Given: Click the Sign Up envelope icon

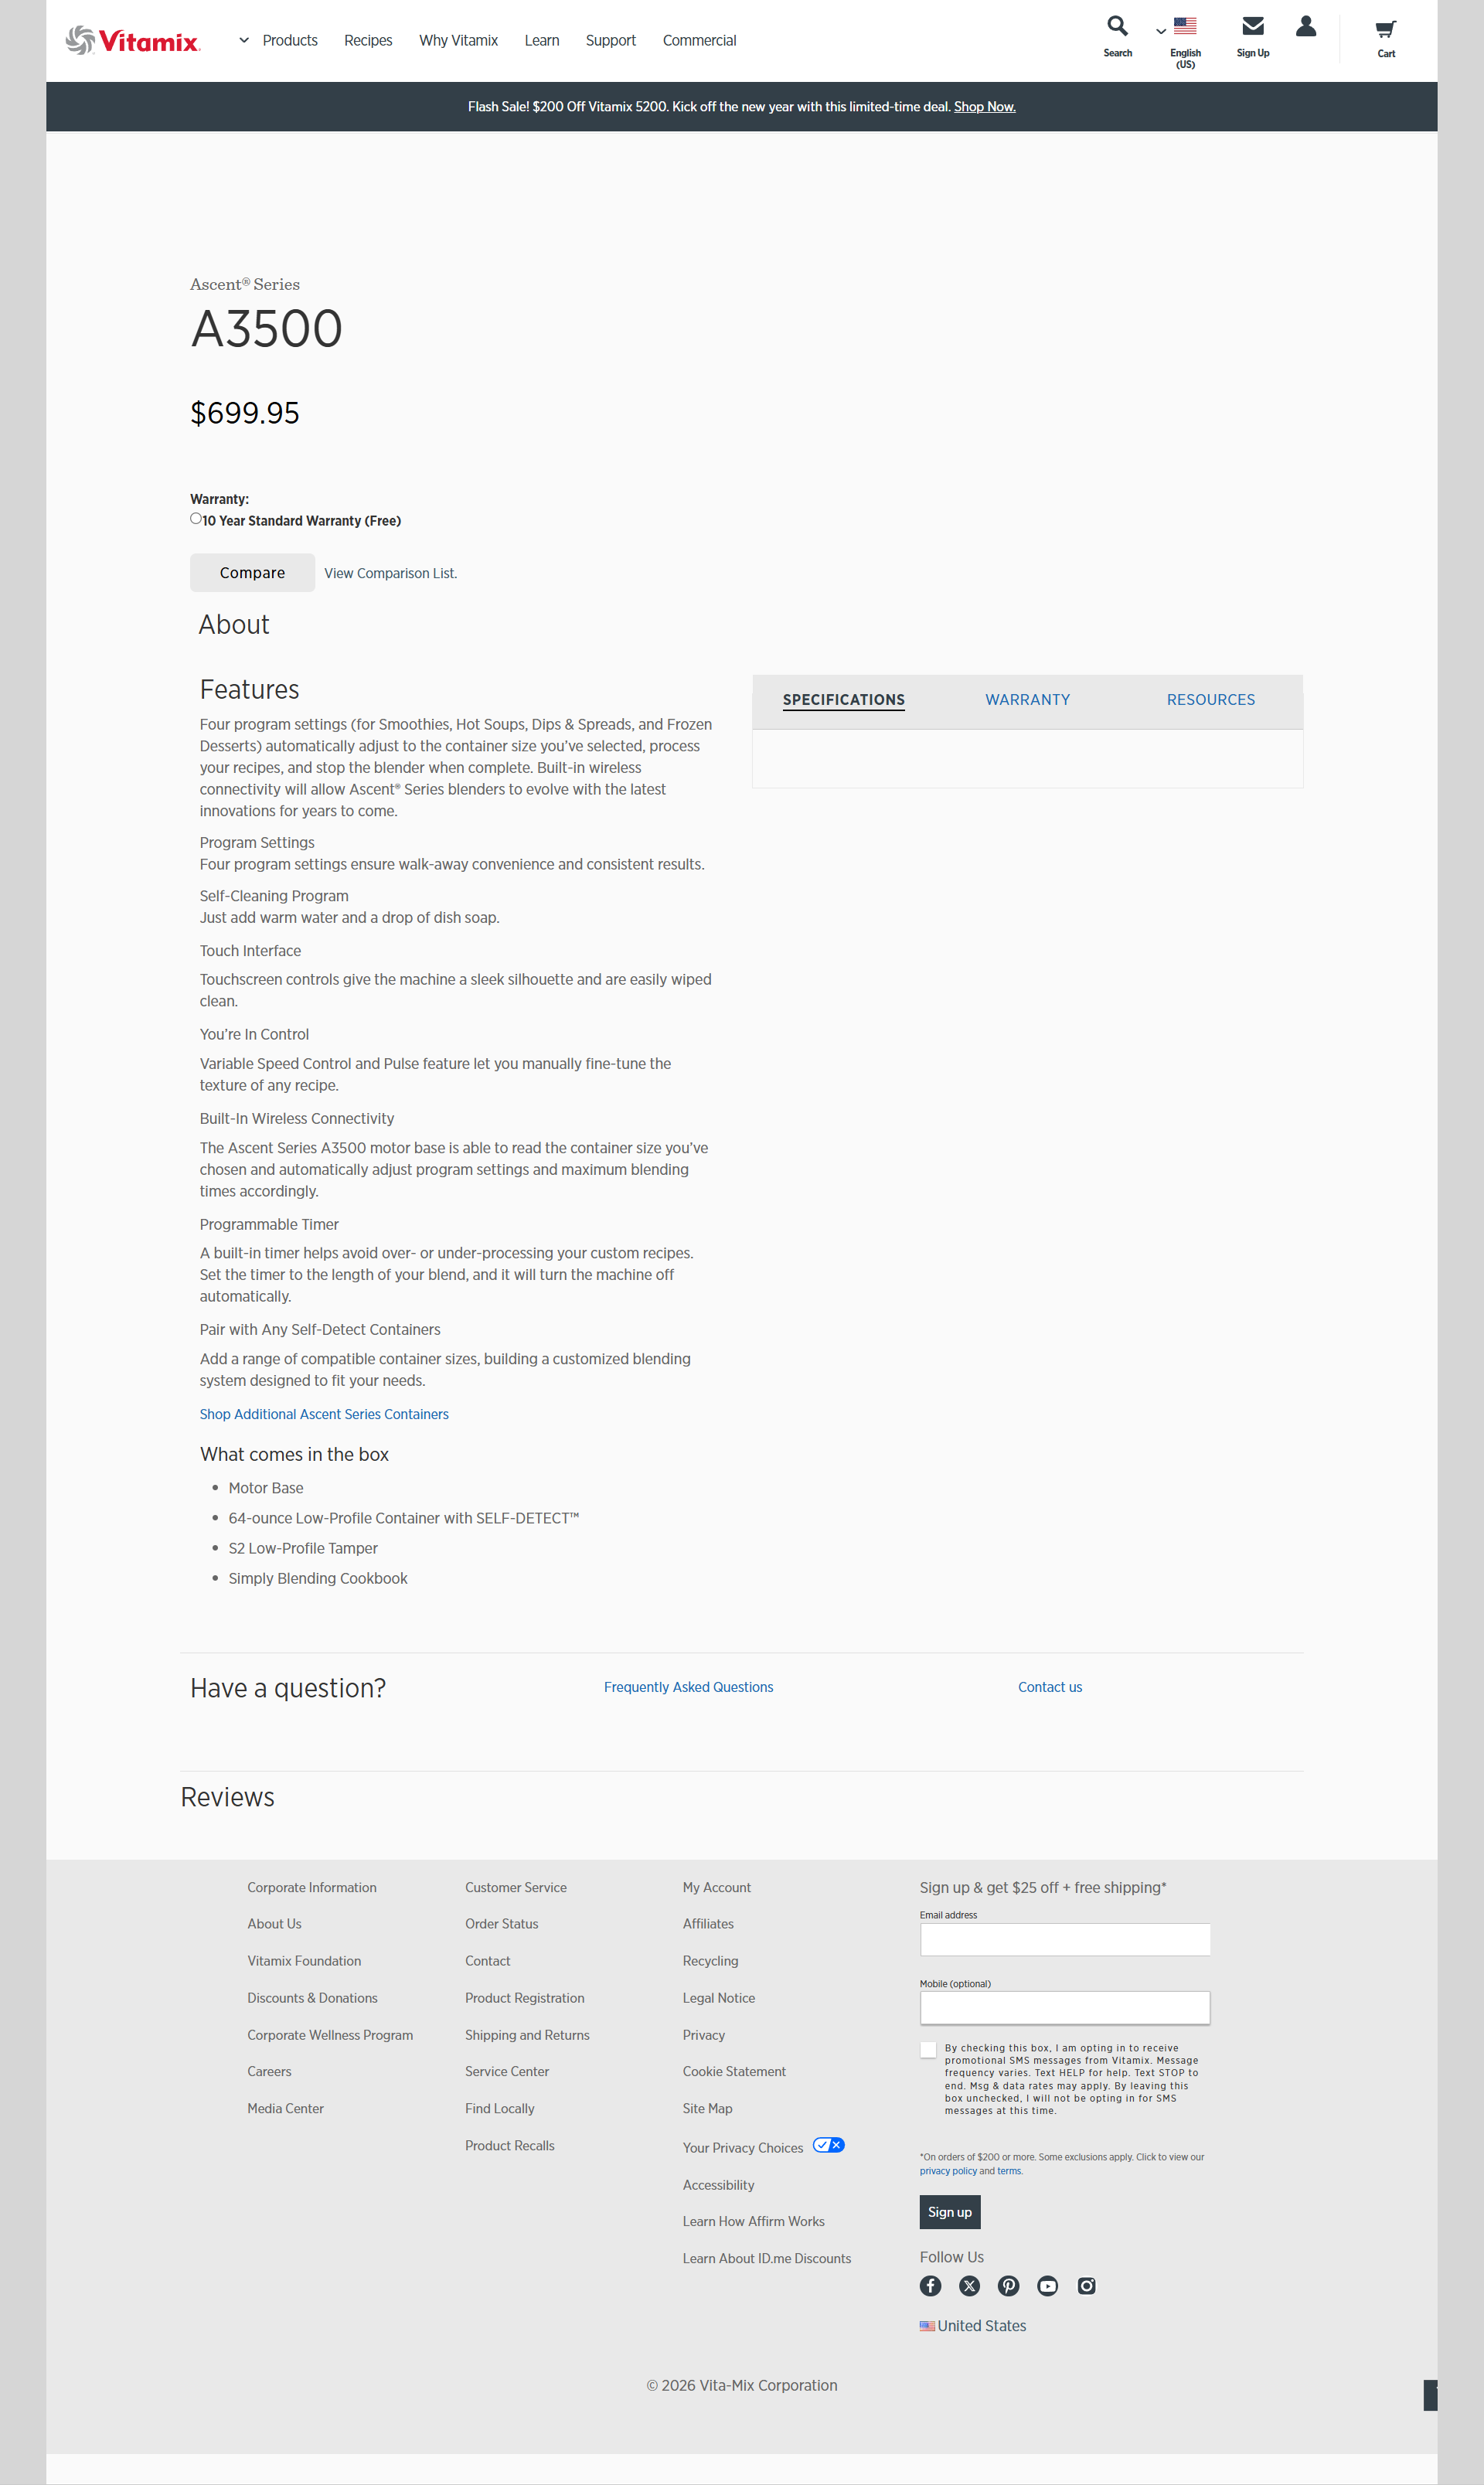Looking at the screenshot, I should pos(1252,26).
